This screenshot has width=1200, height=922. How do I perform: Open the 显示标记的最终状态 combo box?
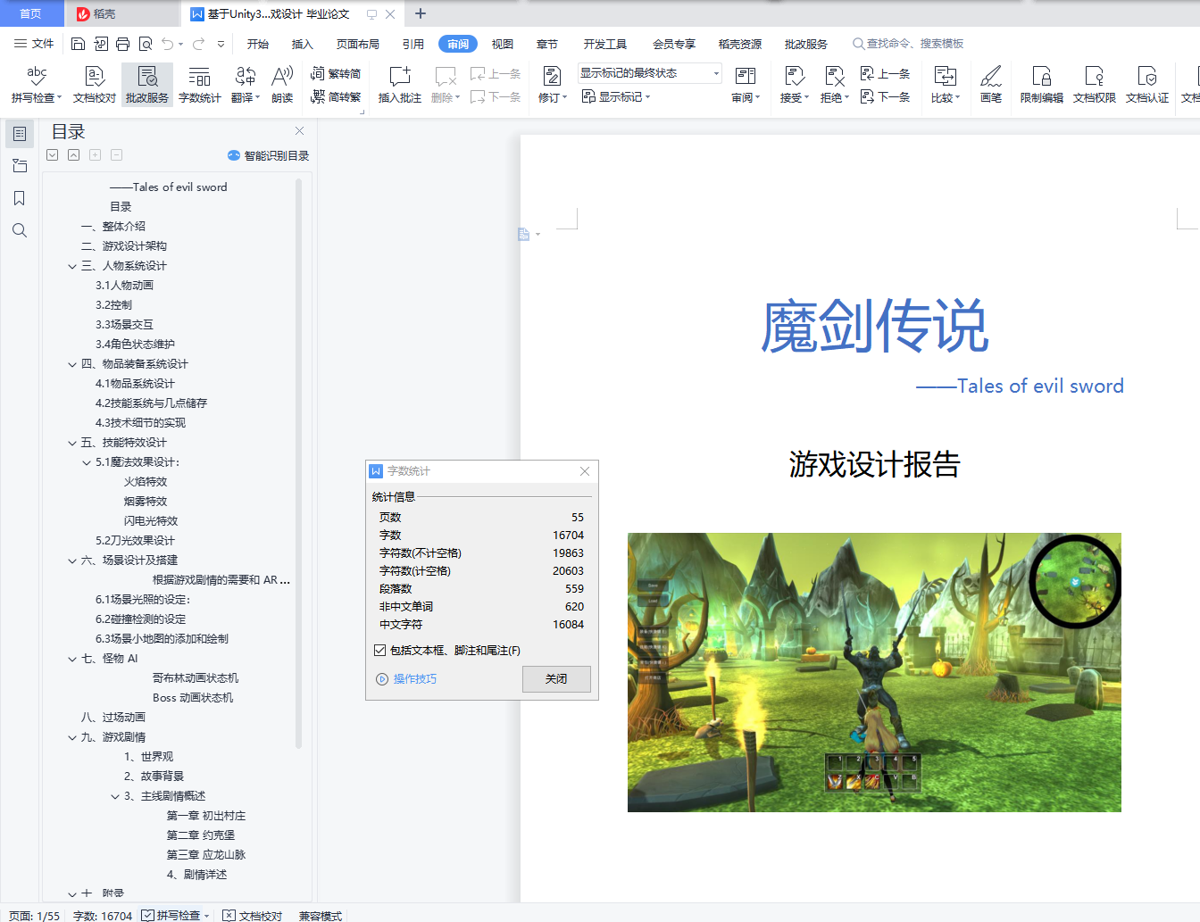click(649, 73)
